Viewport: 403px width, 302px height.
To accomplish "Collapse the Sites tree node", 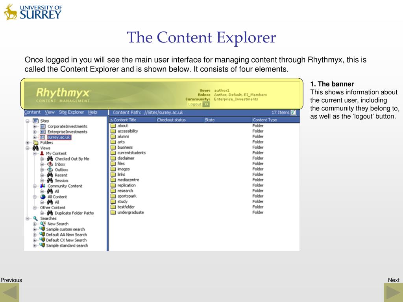I will [28, 121].
